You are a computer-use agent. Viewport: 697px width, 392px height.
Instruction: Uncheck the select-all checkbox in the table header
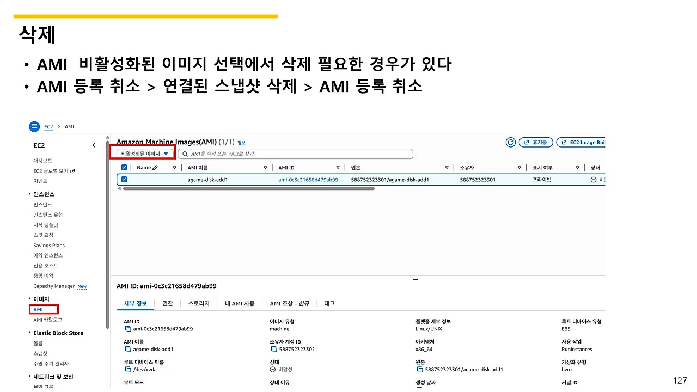point(124,167)
